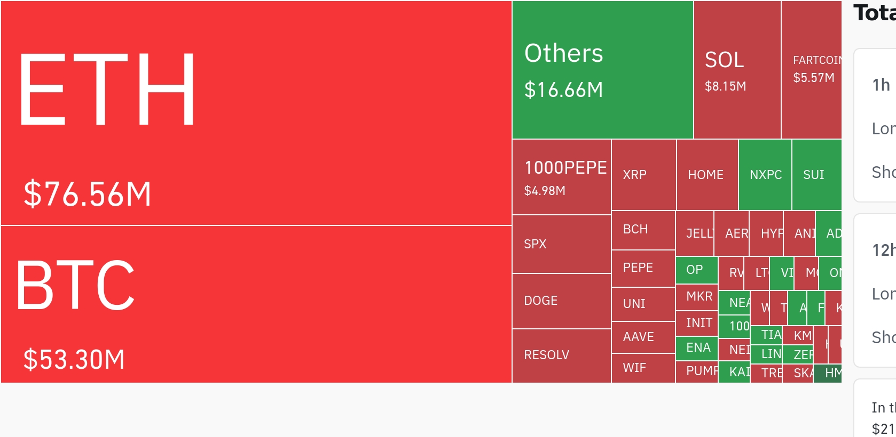Select the green NXPC tile
This screenshot has height=437, width=896.
(x=765, y=175)
